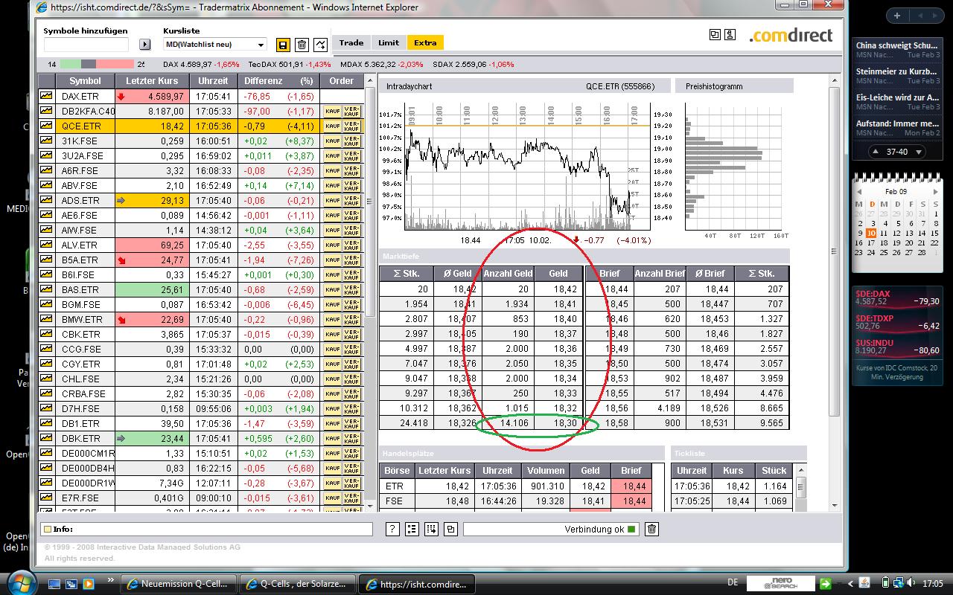Select the FSE row in Handelsplätze
Viewport: 953px width, 595px height.
(x=515, y=501)
